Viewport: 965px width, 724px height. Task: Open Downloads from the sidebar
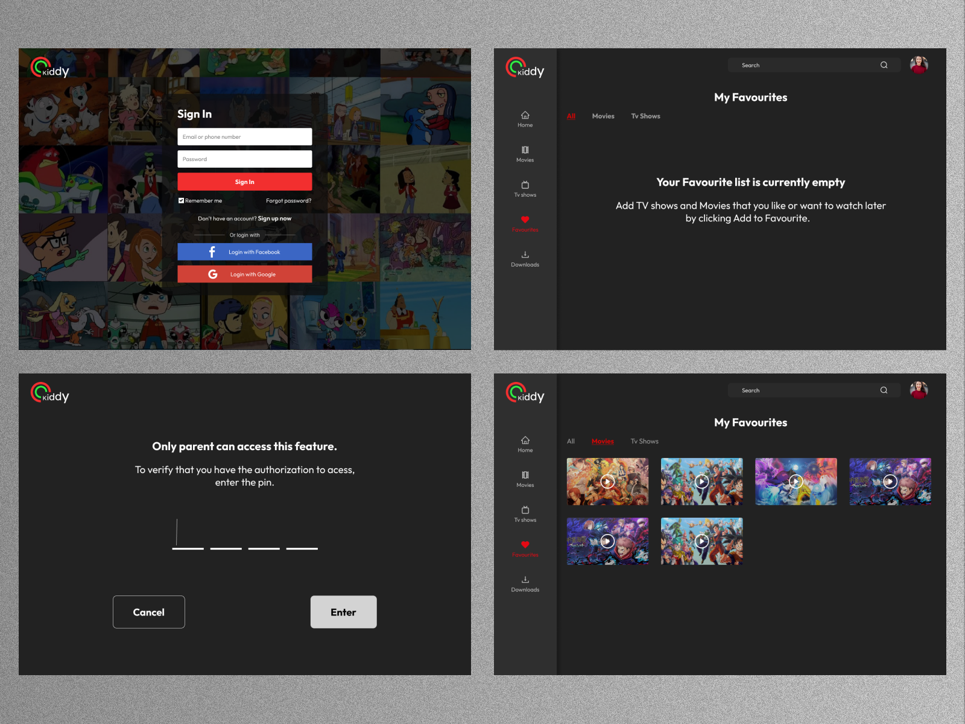pos(525,254)
